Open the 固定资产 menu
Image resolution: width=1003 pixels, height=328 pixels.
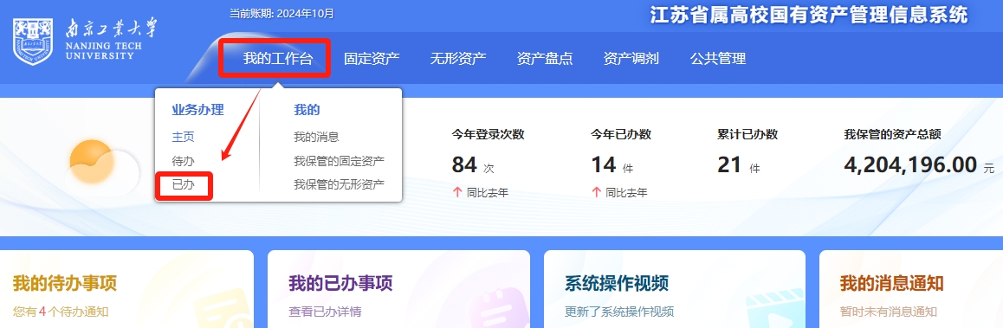pos(372,59)
